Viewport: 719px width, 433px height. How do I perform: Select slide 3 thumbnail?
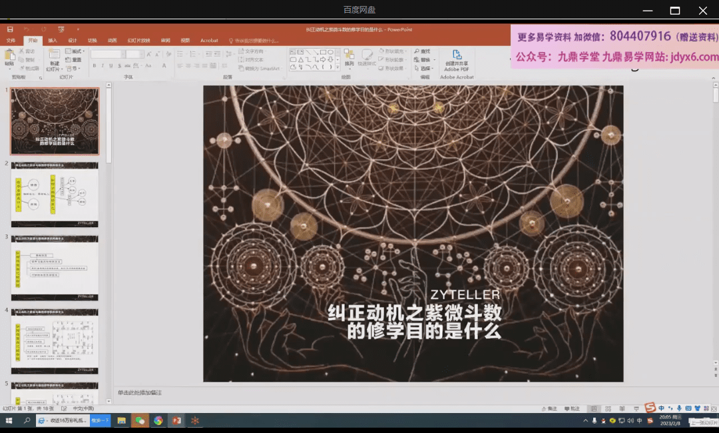[55, 267]
